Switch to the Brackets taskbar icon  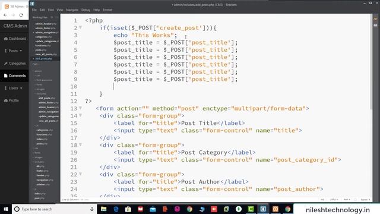coord(263,209)
